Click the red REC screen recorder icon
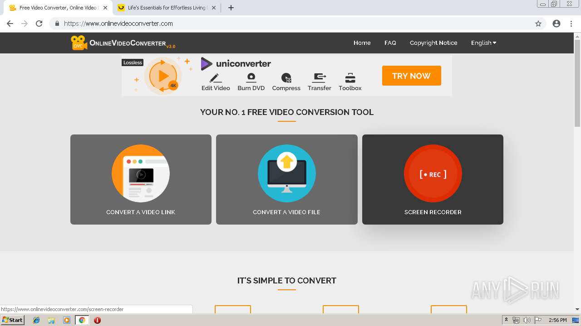The width and height of the screenshot is (581, 326). [433, 173]
